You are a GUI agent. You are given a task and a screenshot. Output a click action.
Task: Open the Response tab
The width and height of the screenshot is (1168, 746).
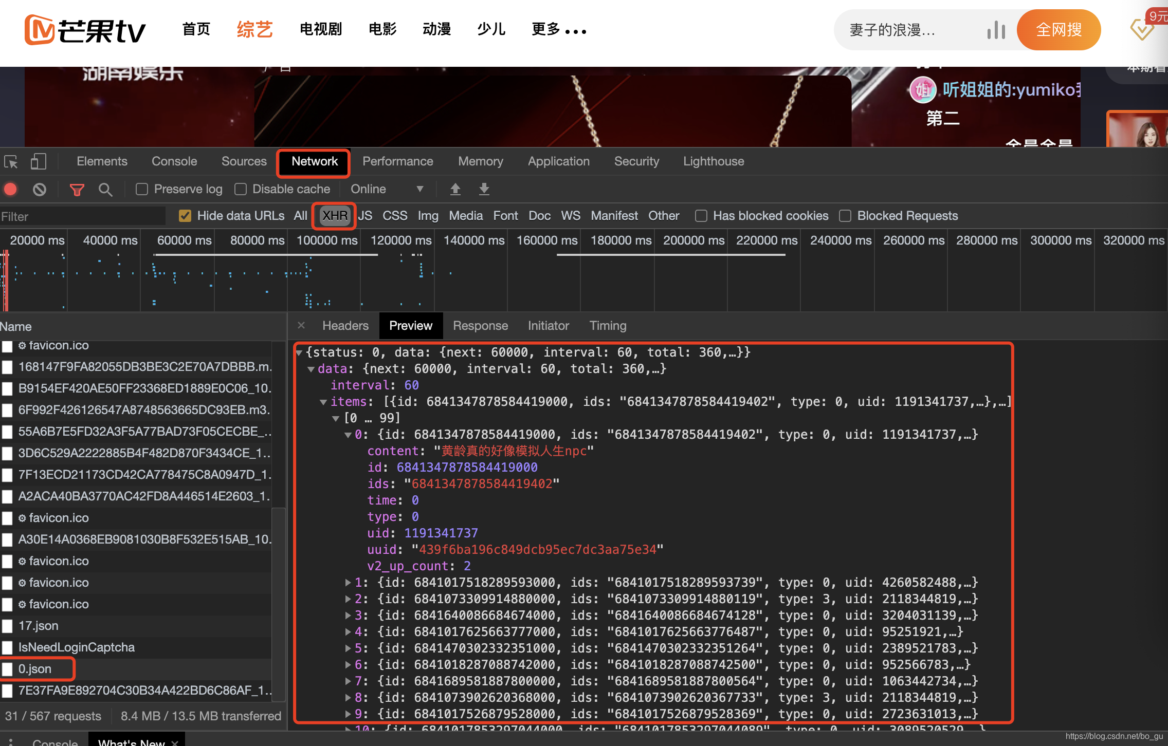(x=480, y=326)
